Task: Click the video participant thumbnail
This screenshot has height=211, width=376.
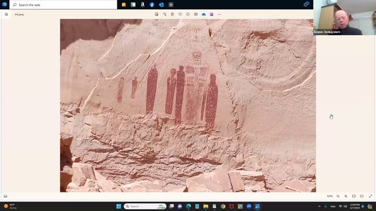Action: click(345, 18)
